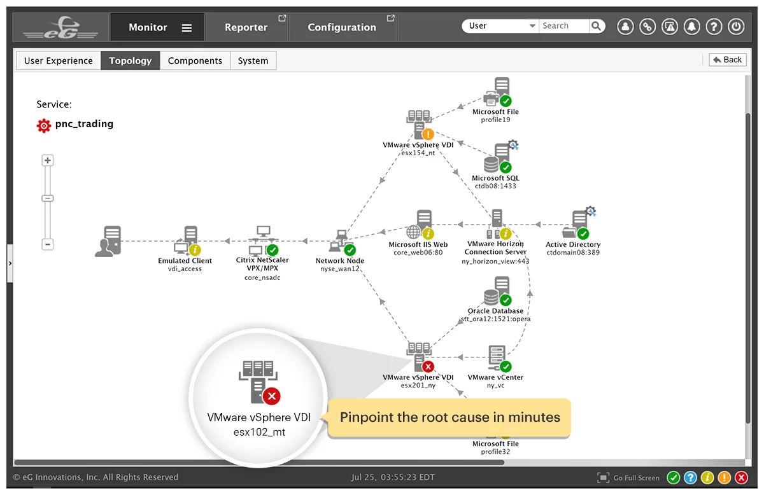The image size is (764, 495).
Task: Switch to the User Experience tab
Action: pyautogui.click(x=59, y=61)
